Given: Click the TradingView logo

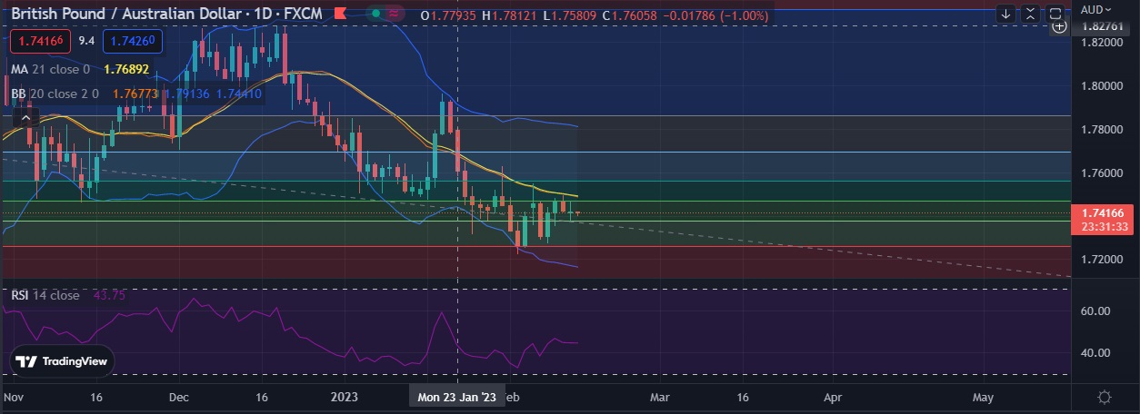Looking at the screenshot, I should pyautogui.click(x=62, y=361).
